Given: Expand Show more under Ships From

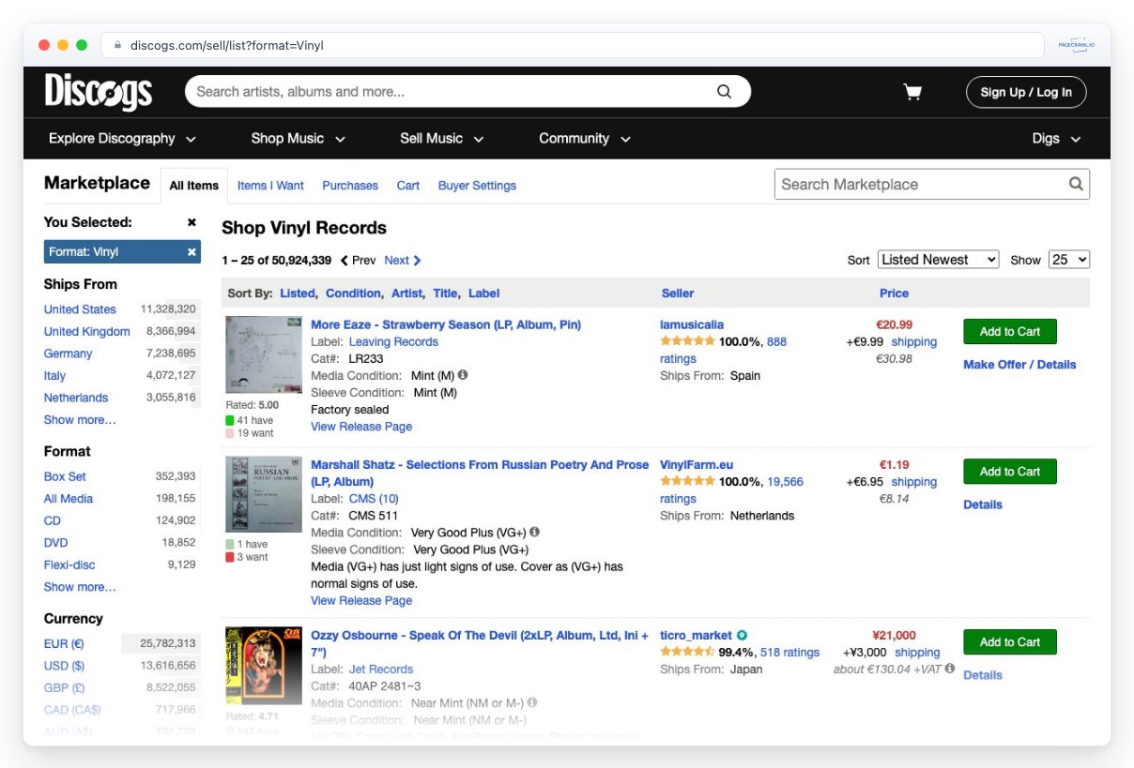Looking at the screenshot, I should click(x=80, y=420).
